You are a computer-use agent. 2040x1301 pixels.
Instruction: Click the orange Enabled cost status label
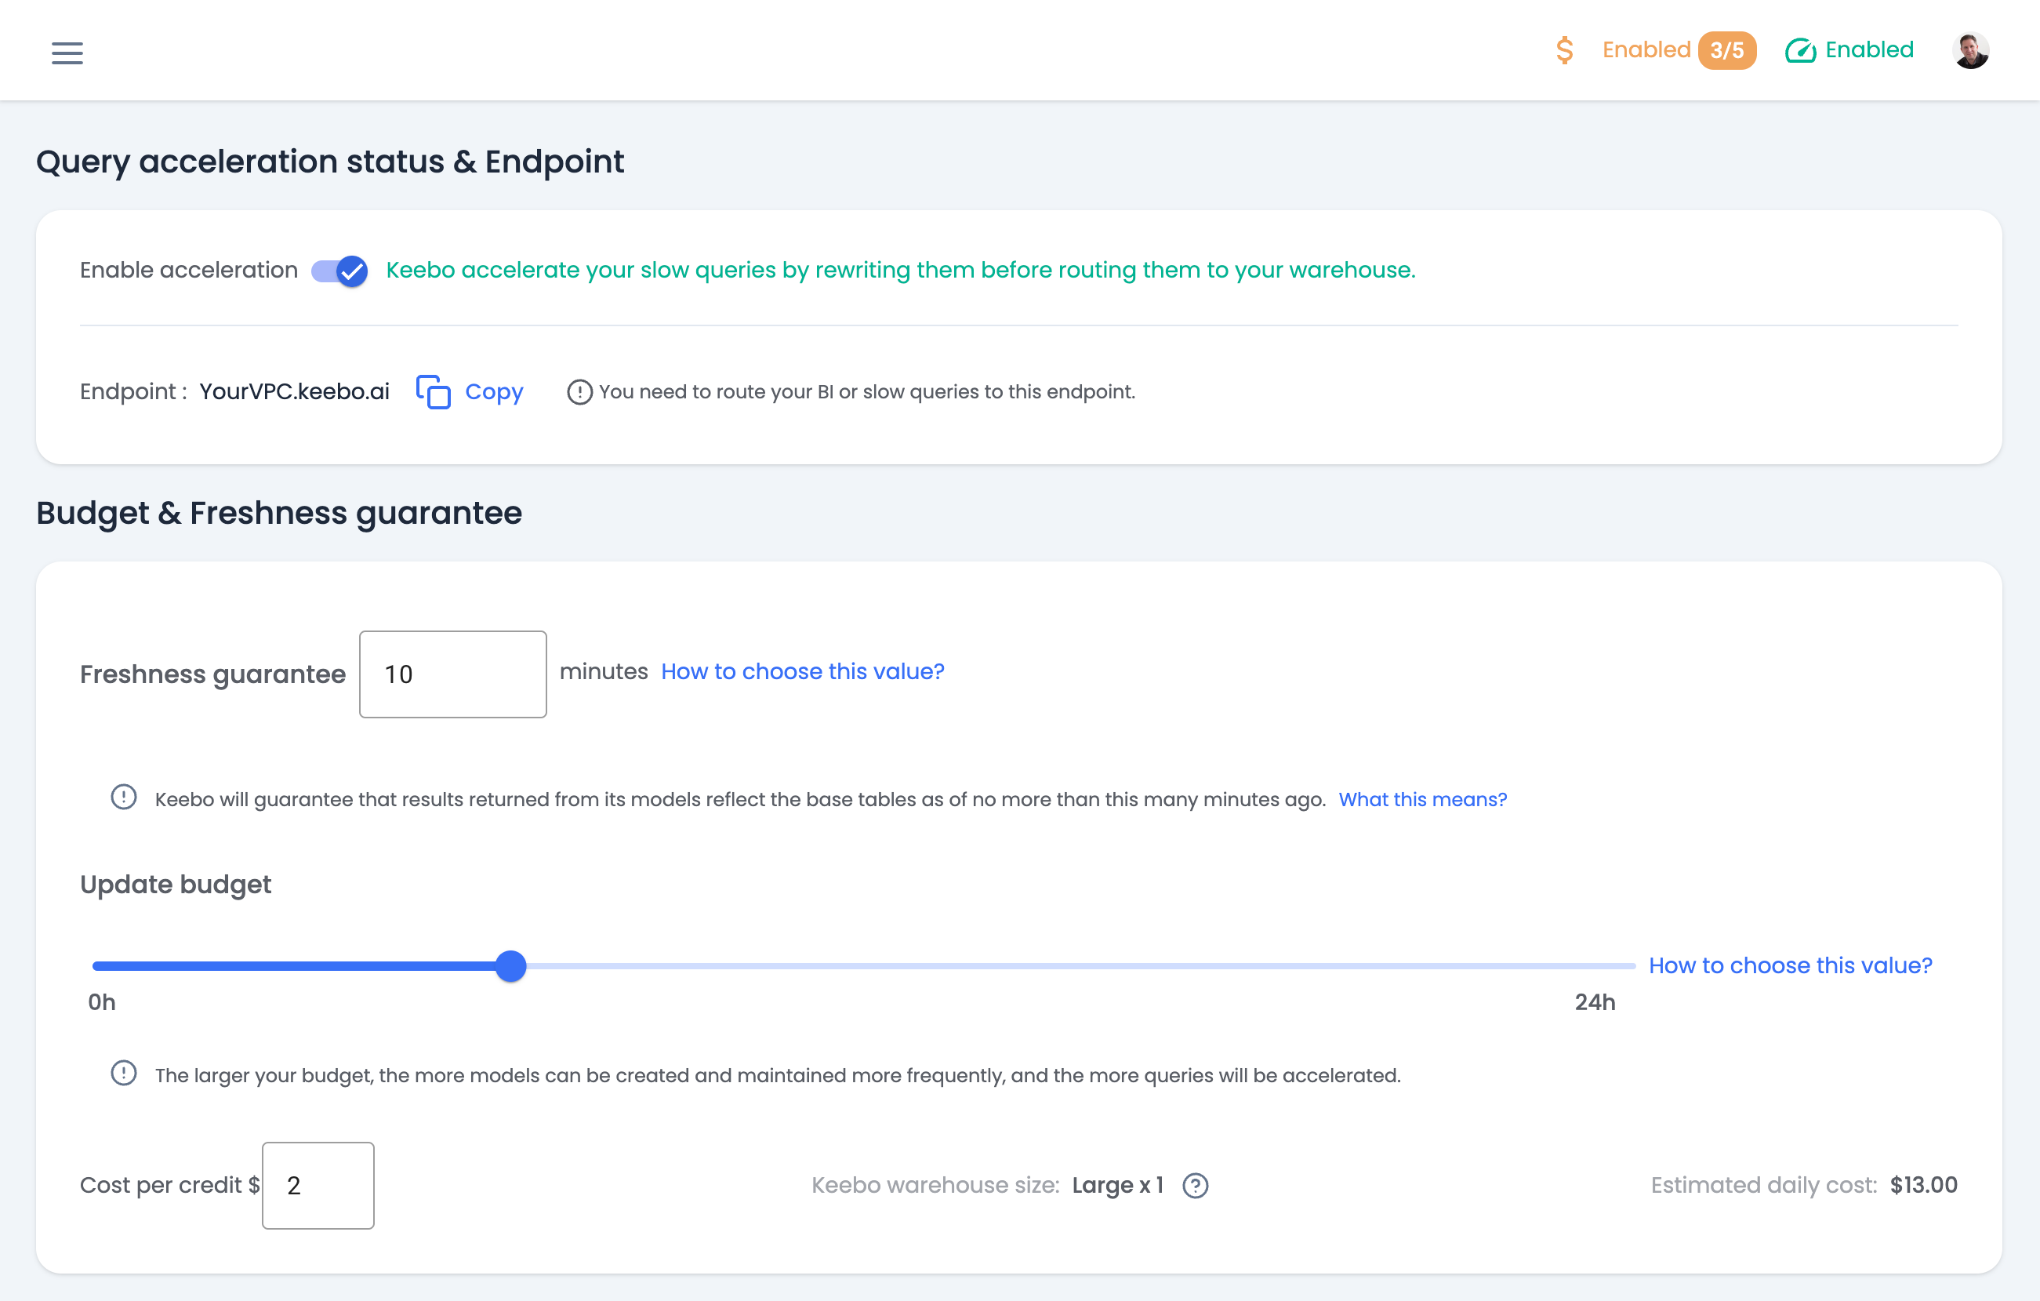pyautogui.click(x=1646, y=50)
